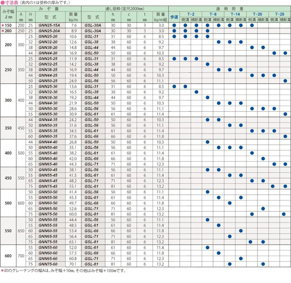Viewport: 291px width, 283px height.
Task: Click the groove width 150 cell
Action: 8,25
